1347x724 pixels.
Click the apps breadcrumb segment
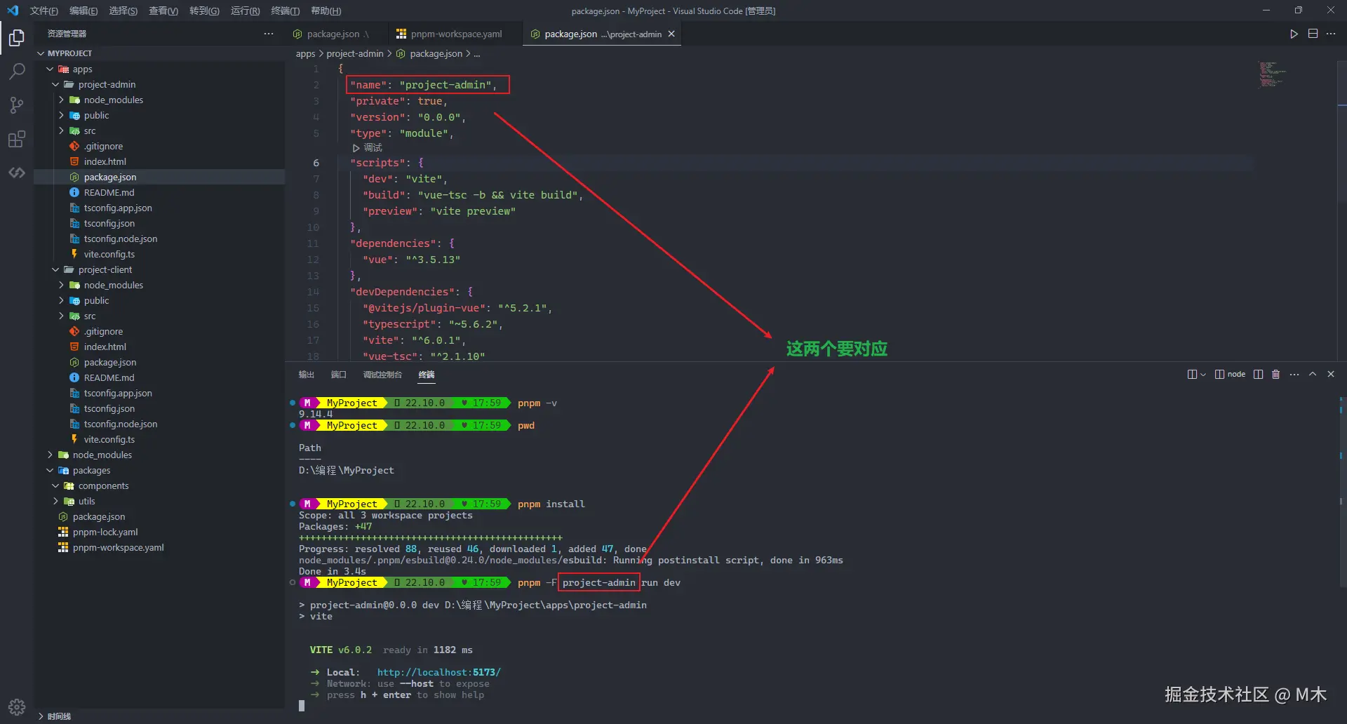pyautogui.click(x=305, y=54)
